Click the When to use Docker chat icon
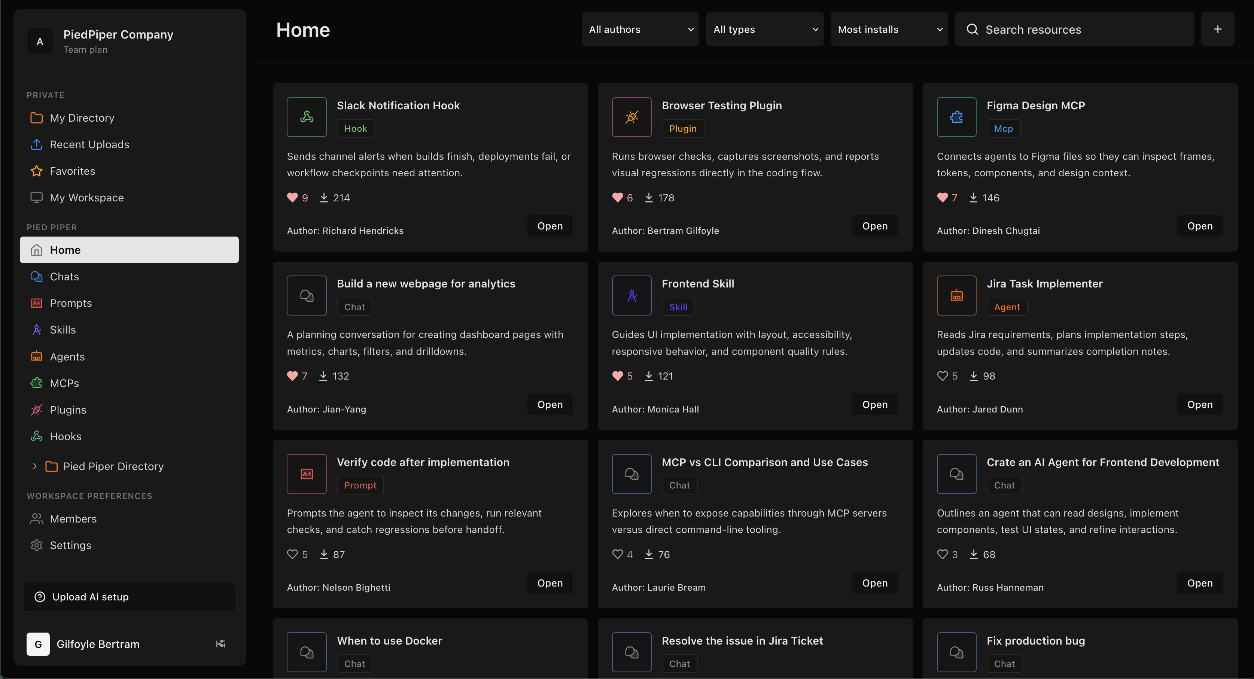Image resolution: width=1254 pixels, height=679 pixels. 307,652
